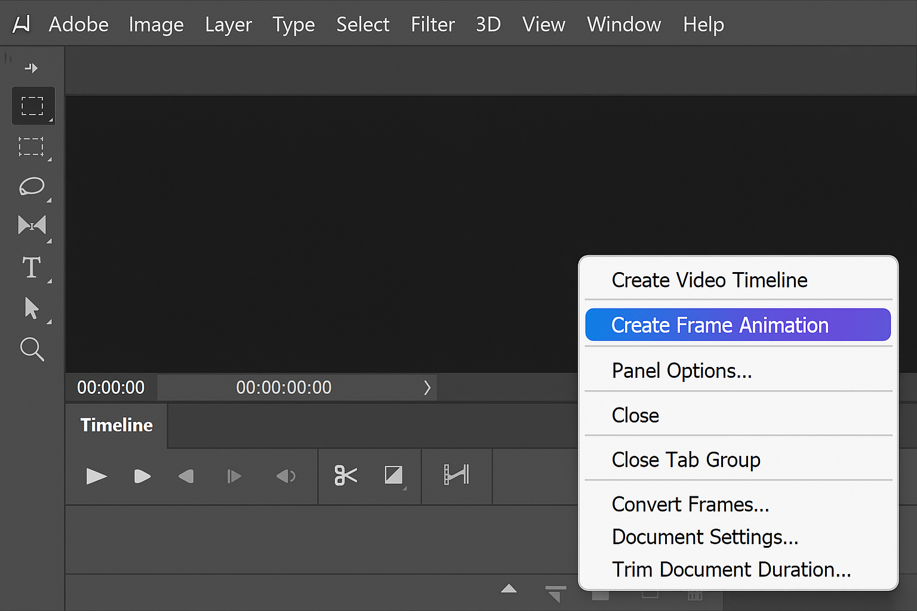
Task: Choose Trim Document Duration
Action: [738, 570]
